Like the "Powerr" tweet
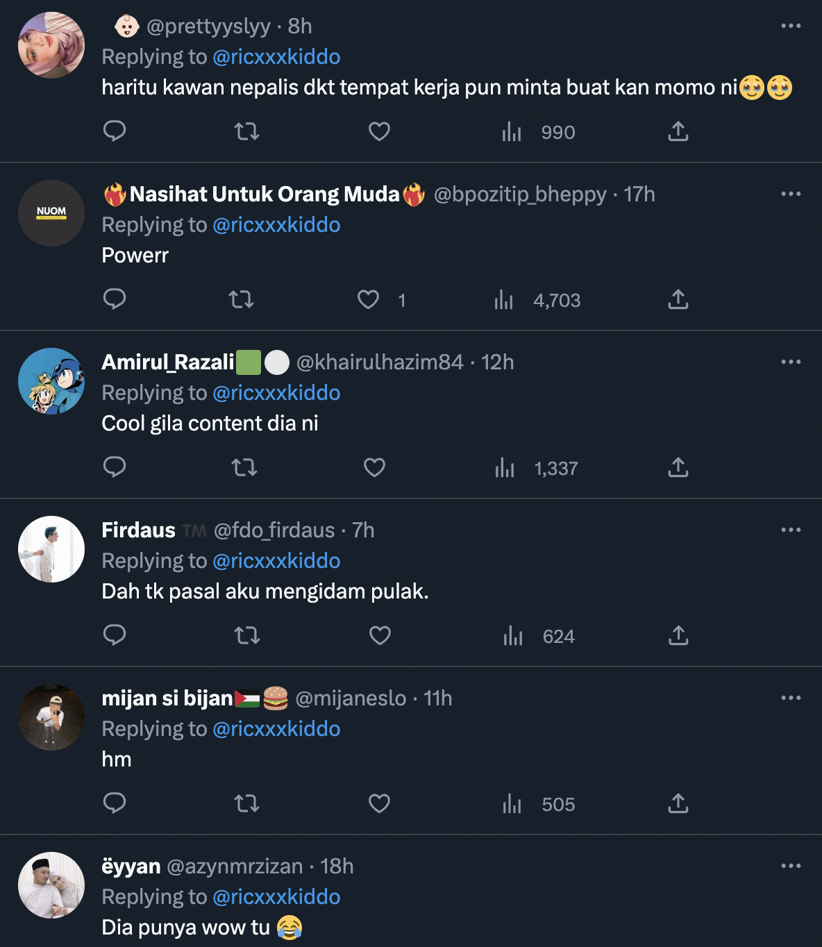This screenshot has height=947, width=822. [x=368, y=299]
